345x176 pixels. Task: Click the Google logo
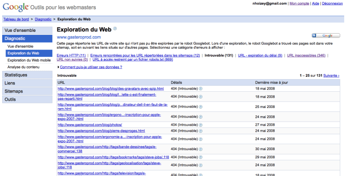[x=16, y=7]
